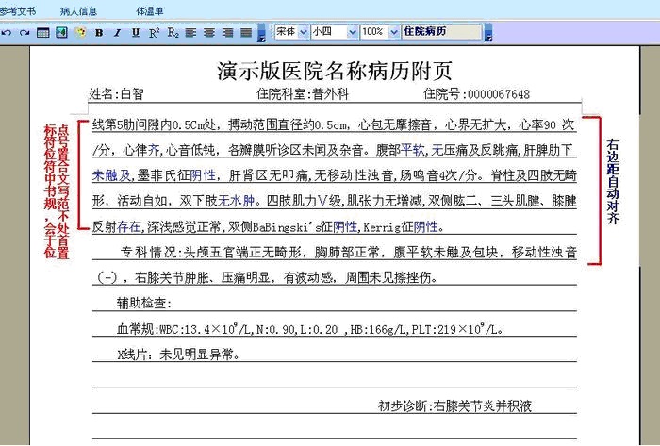Open the 病人信息 menu
The image size is (660, 446).
coord(78,11)
